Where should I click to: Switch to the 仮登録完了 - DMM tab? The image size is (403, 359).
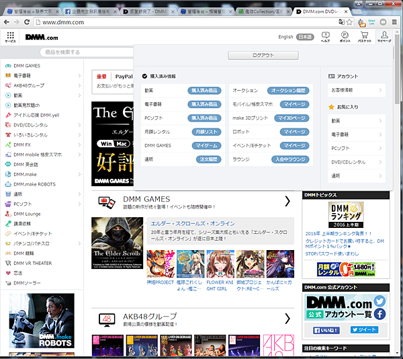pyautogui.click(x=148, y=11)
